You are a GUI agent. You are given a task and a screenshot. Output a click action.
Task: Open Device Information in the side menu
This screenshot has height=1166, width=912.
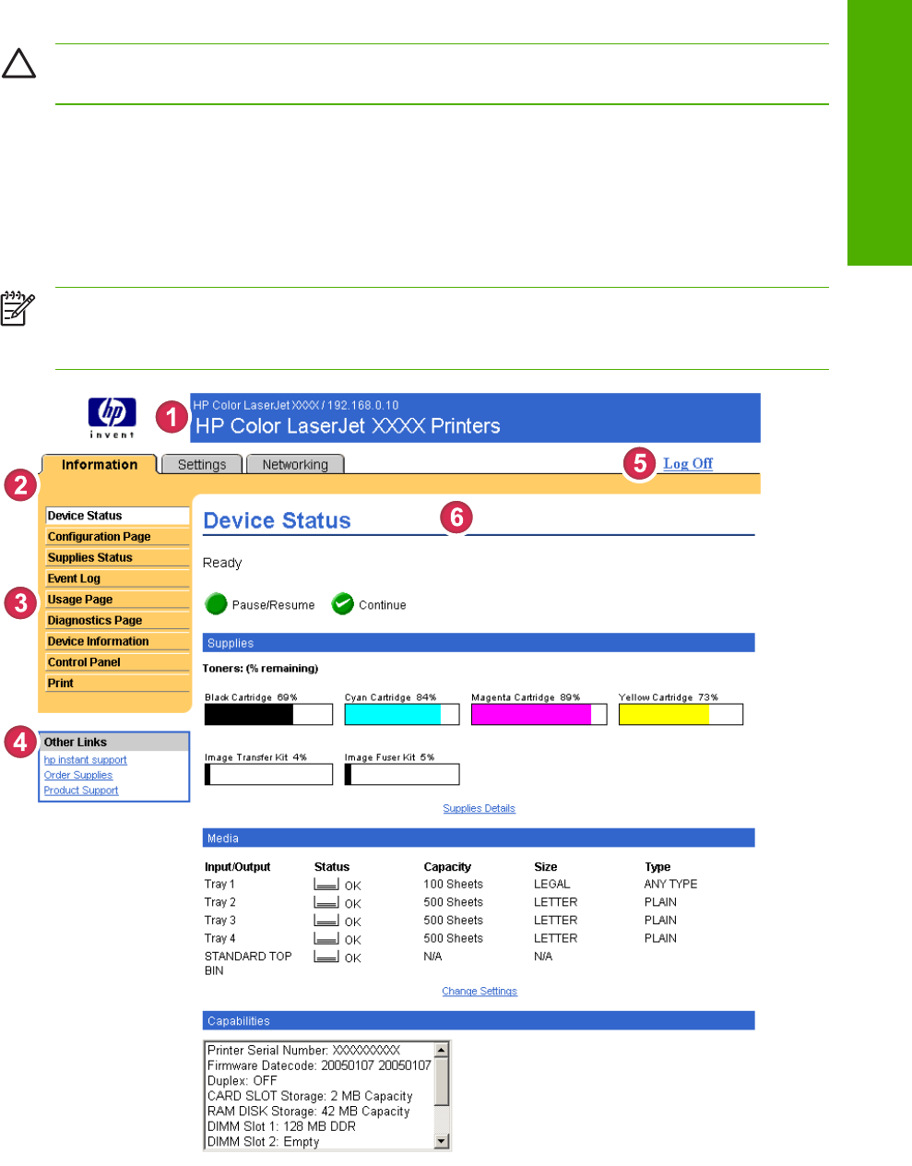click(x=117, y=641)
